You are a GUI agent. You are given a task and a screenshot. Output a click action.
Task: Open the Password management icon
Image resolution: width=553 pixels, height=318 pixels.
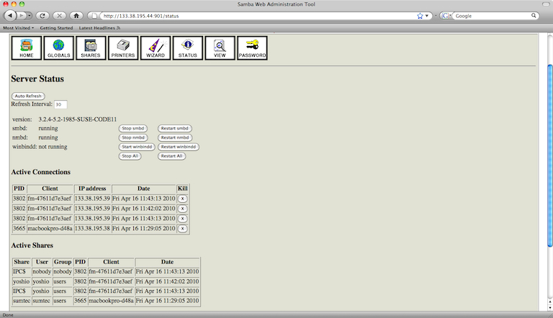pos(252,48)
